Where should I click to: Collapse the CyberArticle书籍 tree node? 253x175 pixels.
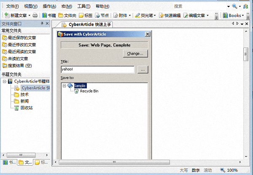tap(4, 81)
